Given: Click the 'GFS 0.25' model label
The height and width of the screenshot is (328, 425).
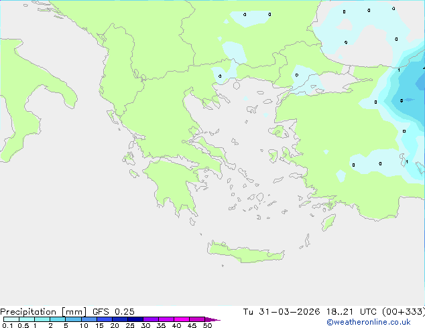Looking at the screenshot, I should click(x=113, y=312).
